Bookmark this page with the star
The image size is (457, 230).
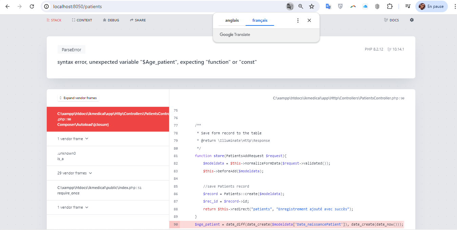(x=312, y=6)
